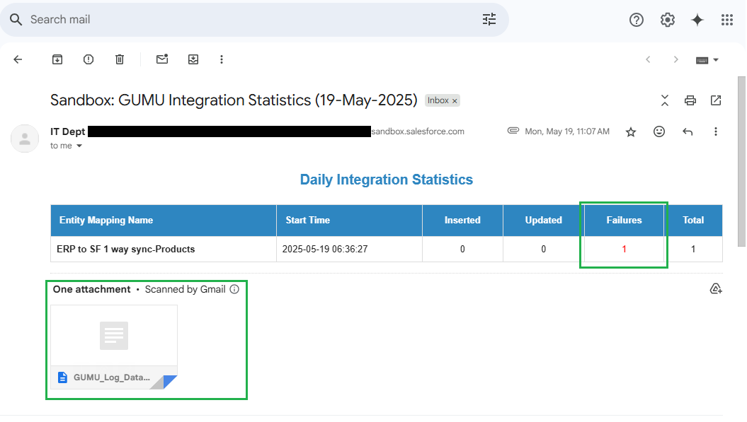The image size is (747, 422).
Task: Collapse all messages icon
Action: tap(665, 100)
